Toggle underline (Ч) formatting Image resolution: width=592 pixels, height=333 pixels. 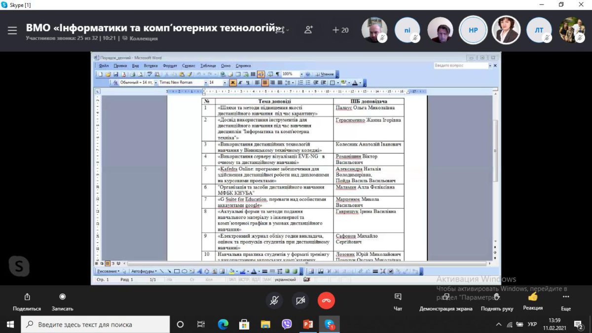coord(248,82)
